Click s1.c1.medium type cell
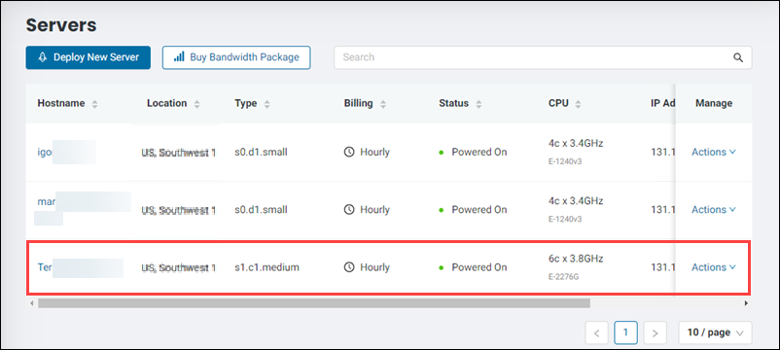This screenshot has height=350, width=780. click(267, 267)
